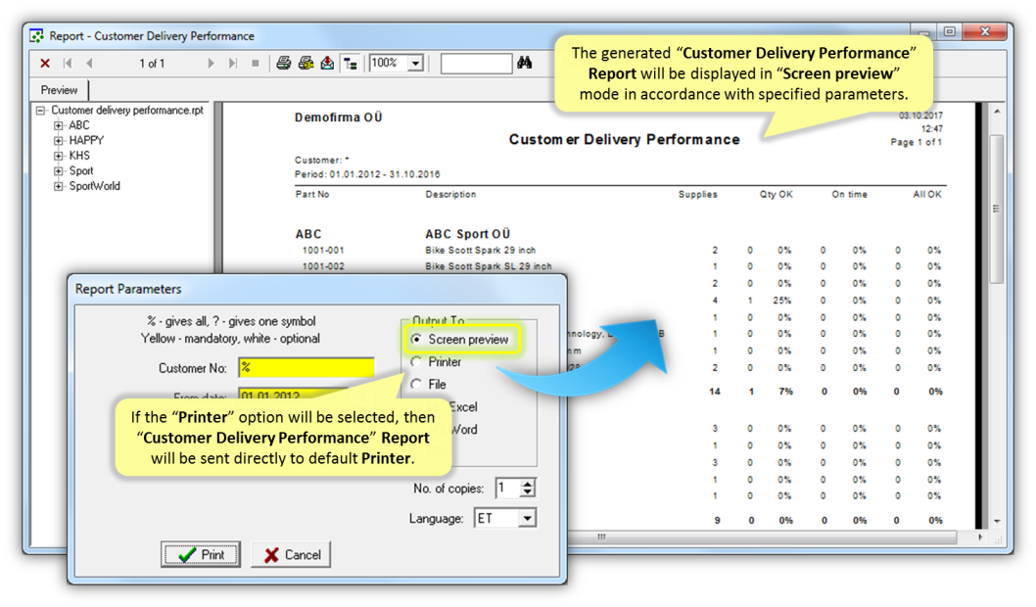
Task: Expand the HAPPY tree node
Action: click(59, 141)
